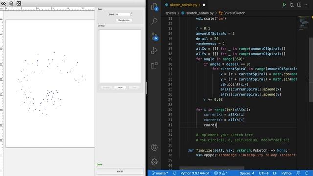Click the minimap code overview
The height and width of the screenshot is (176, 313).
tap(304, 23)
